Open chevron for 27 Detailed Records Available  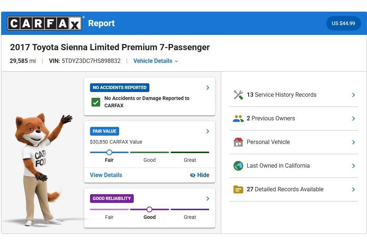click(x=354, y=189)
